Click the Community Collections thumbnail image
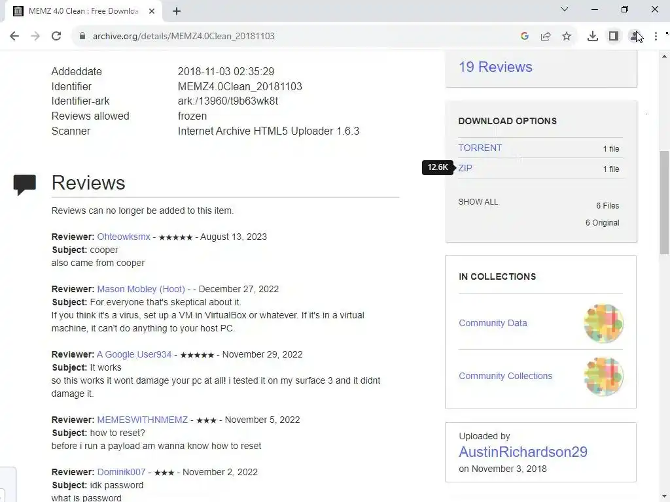 603,376
